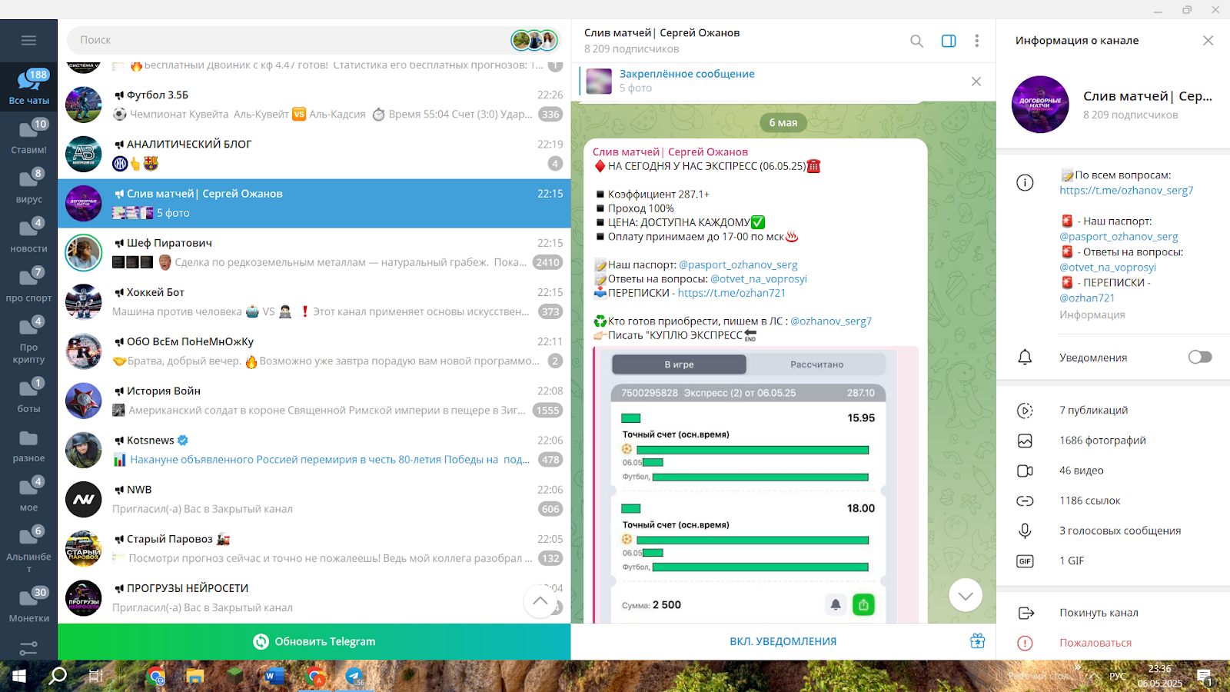Screen dimensions: 1230x692
Task: Open the Kotsnews channel chat
Action: click(x=314, y=450)
